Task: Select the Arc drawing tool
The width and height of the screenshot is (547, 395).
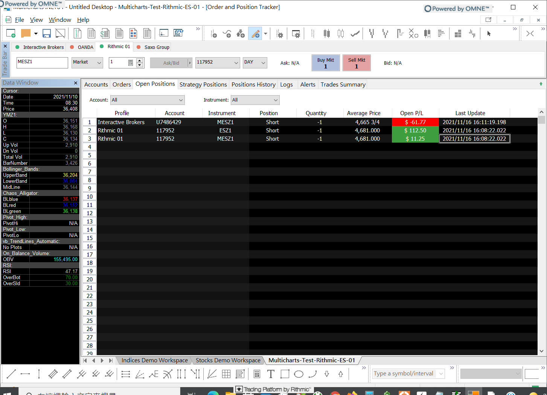Action: (x=312, y=374)
